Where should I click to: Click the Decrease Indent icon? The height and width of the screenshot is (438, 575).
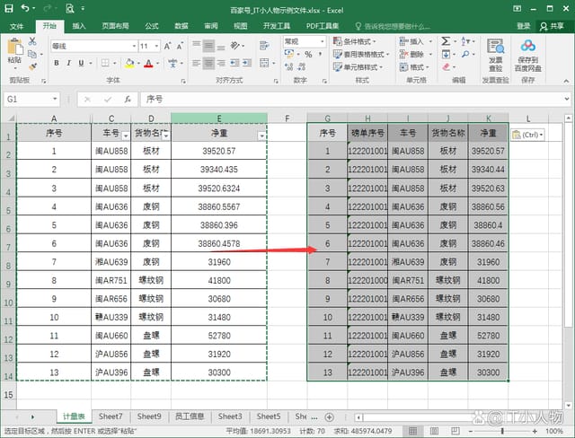point(234,63)
